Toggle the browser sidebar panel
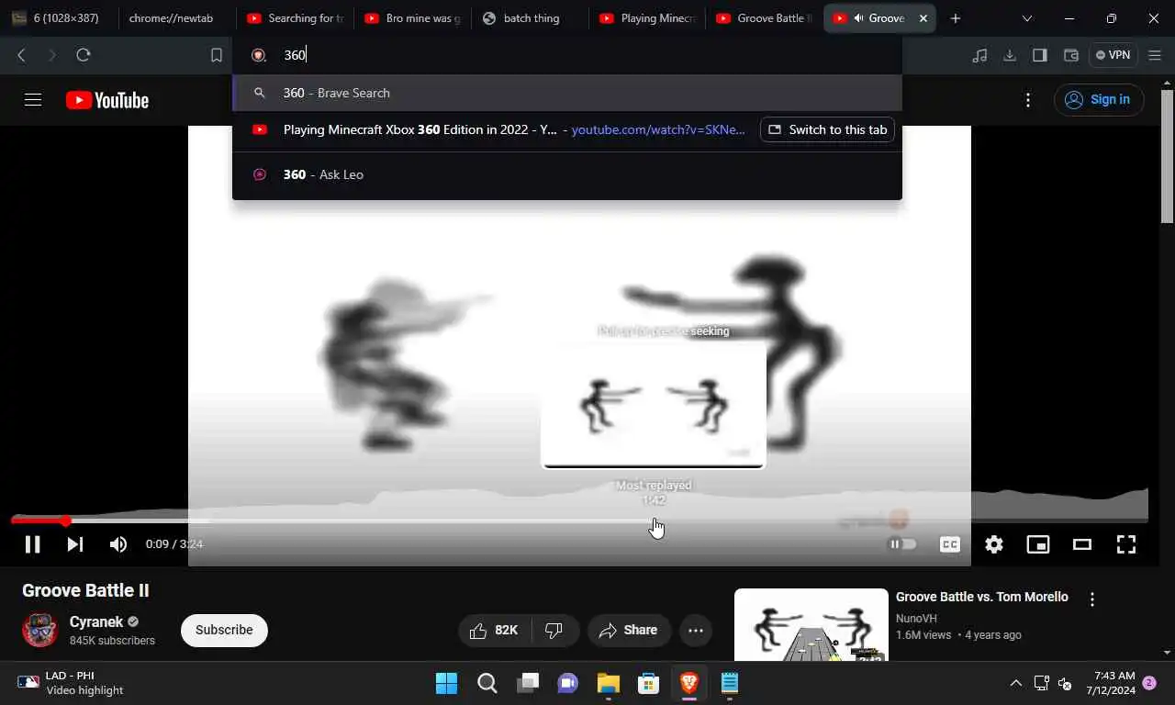Screen dimensions: 1175x705 [x=1040, y=55]
